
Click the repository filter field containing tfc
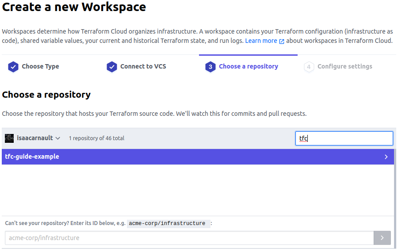tap(344, 138)
